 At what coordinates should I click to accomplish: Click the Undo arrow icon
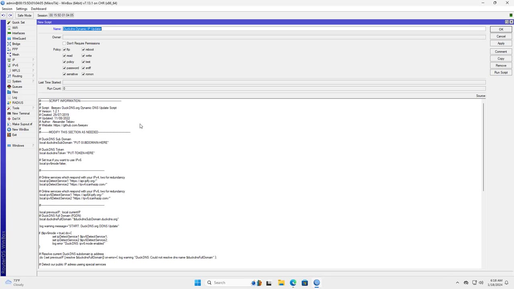click(3, 15)
